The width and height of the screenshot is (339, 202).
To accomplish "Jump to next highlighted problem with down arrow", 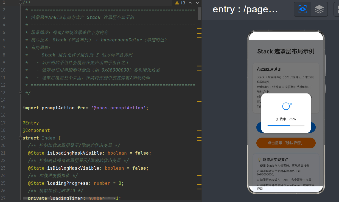I will pos(197,3).
